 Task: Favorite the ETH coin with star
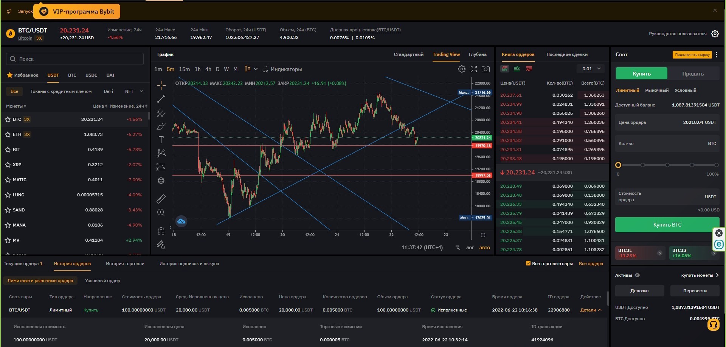point(8,134)
